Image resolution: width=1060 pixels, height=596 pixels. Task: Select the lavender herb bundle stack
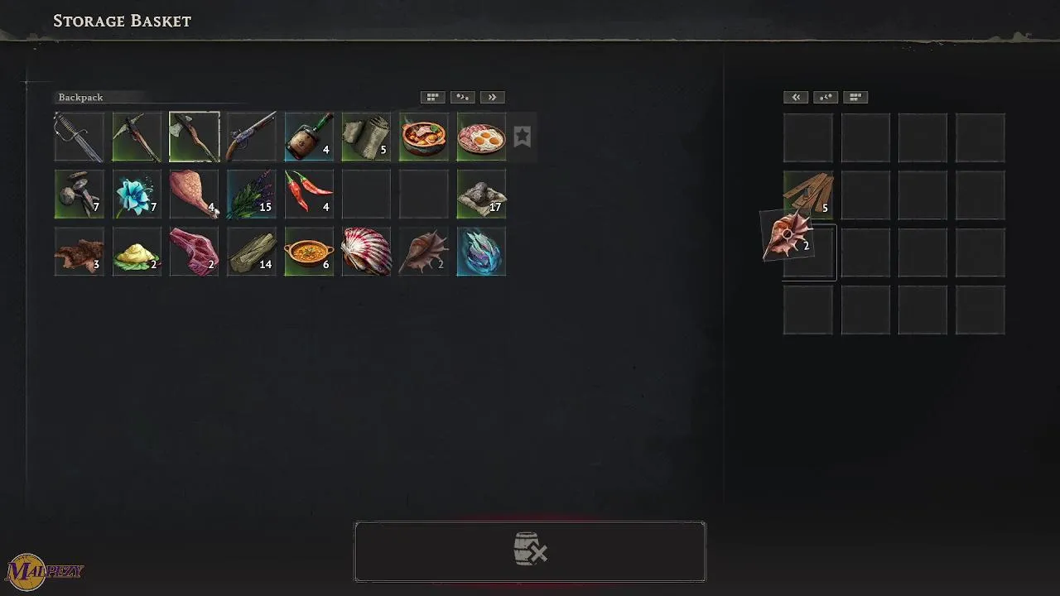pyautogui.click(x=252, y=195)
